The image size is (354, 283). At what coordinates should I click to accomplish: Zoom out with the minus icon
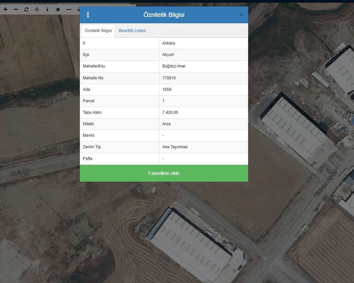coord(16,9)
